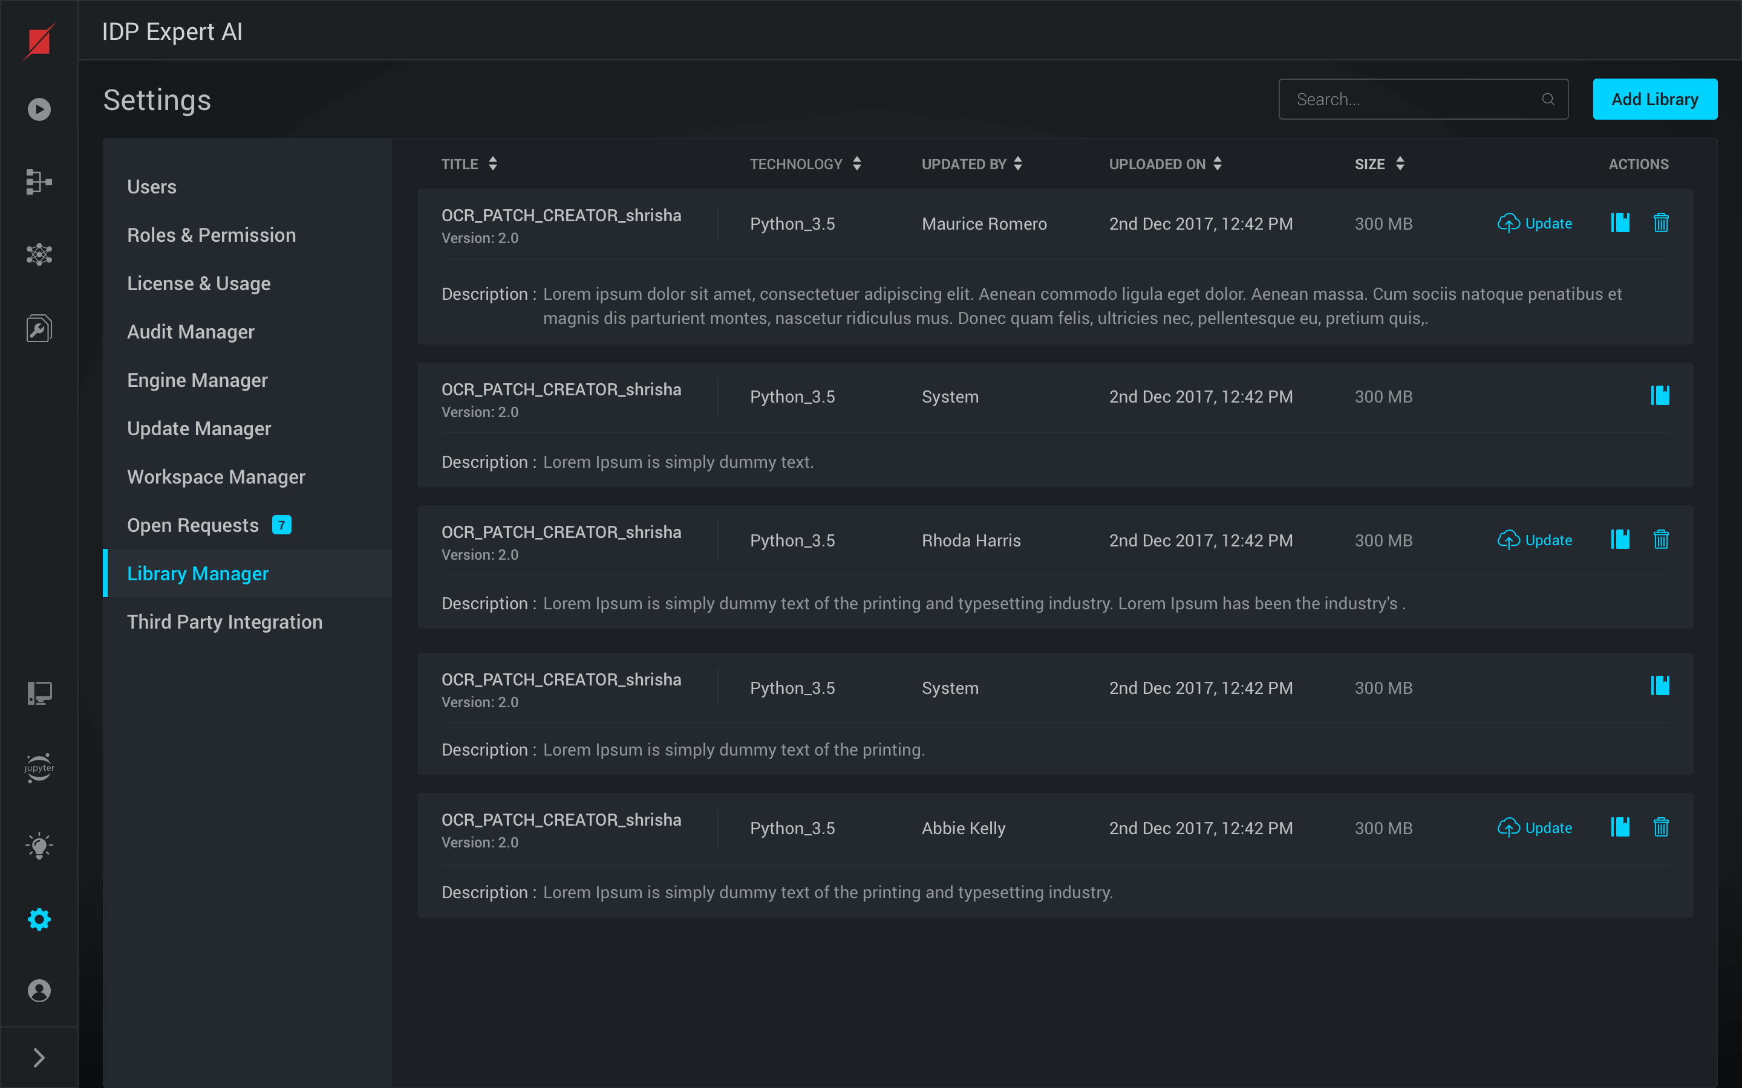Open the Jupyter notebook sidebar icon

coord(39,767)
